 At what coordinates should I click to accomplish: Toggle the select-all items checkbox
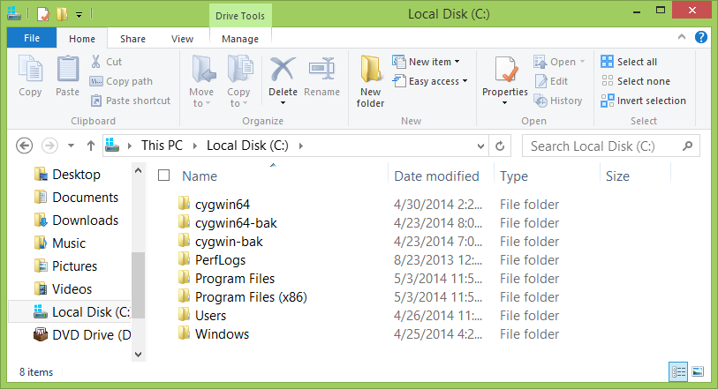[x=164, y=176]
